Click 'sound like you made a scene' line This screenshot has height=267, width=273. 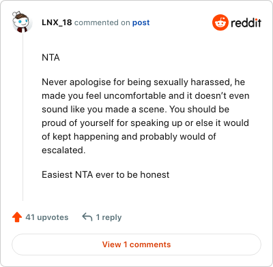[136, 110]
